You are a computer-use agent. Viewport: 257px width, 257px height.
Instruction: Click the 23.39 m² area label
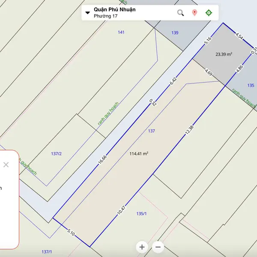coord(224,54)
